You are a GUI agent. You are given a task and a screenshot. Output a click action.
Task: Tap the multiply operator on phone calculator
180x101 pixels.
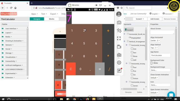point(108,56)
